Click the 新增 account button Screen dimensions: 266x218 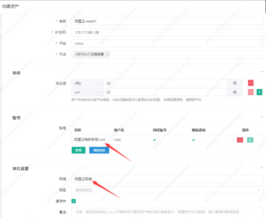tap(78, 150)
